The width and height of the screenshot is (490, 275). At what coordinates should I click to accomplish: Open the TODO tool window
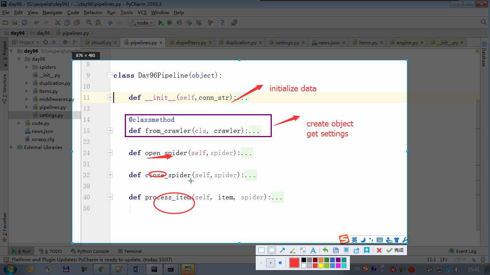(x=51, y=251)
